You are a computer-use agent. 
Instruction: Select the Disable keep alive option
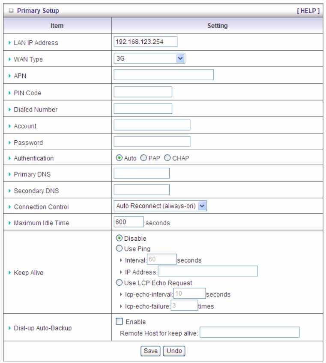(119, 238)
